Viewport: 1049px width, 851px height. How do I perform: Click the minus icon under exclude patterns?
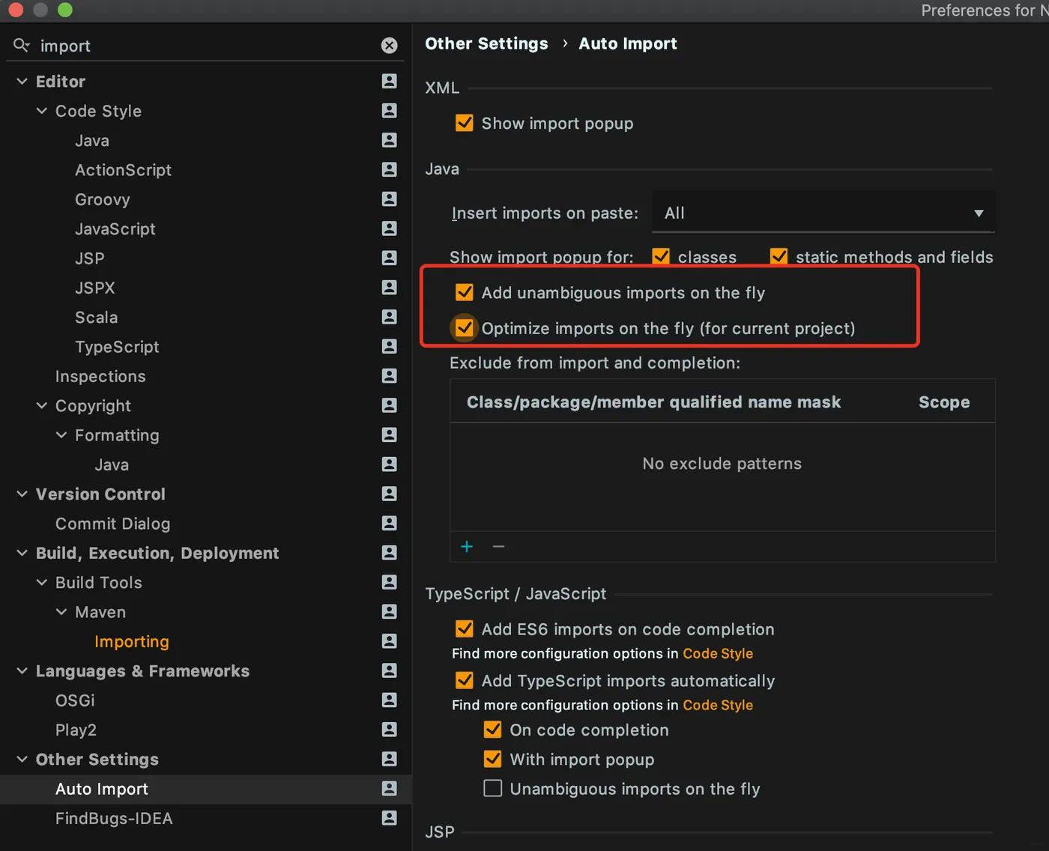(x=498, y=547)
